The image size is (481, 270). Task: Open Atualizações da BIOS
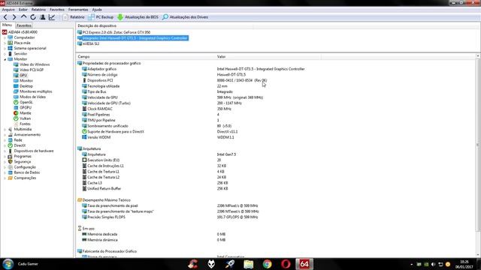click(138, 17)
